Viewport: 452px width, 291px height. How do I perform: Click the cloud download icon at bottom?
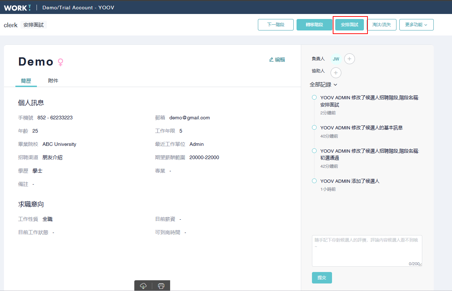(143, 286)
